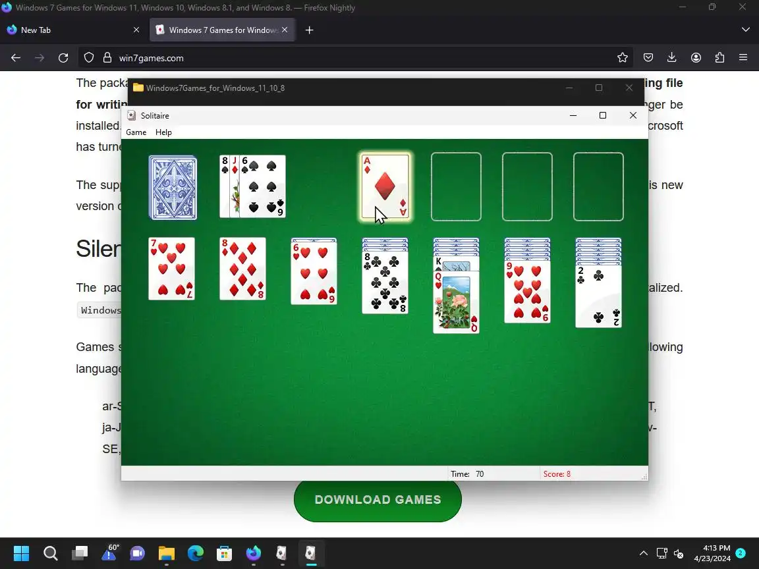Open Microsoft Store from taskbar

point(224,553)
